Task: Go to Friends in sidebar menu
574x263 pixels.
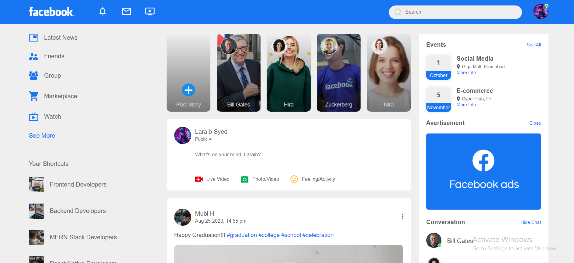Action: (54, 56)
